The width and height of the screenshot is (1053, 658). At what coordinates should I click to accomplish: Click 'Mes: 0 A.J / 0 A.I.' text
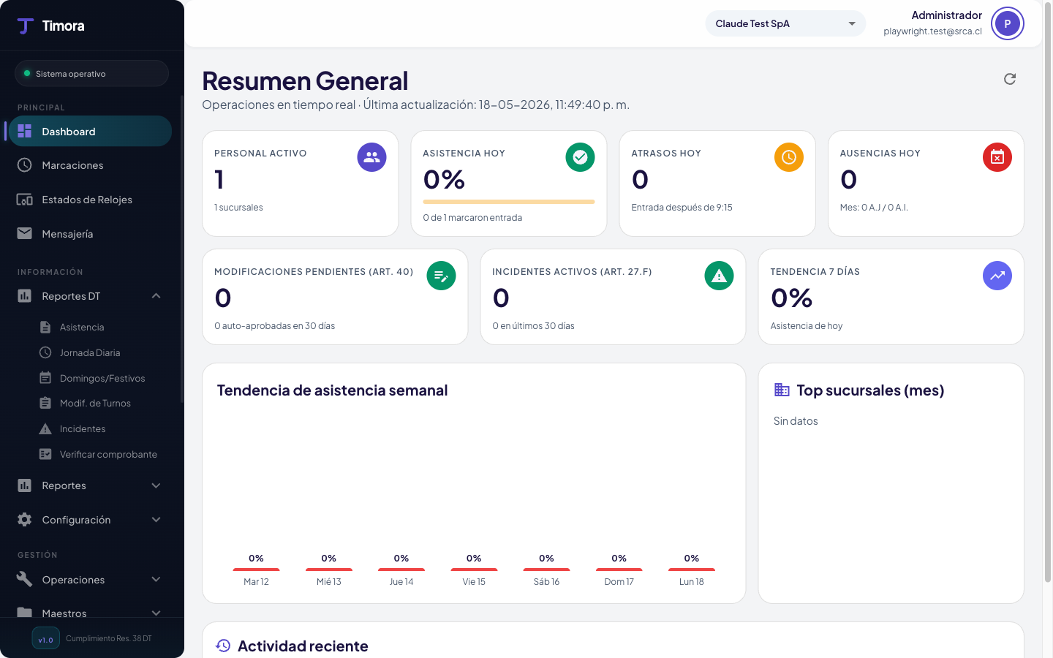(874, 208)
